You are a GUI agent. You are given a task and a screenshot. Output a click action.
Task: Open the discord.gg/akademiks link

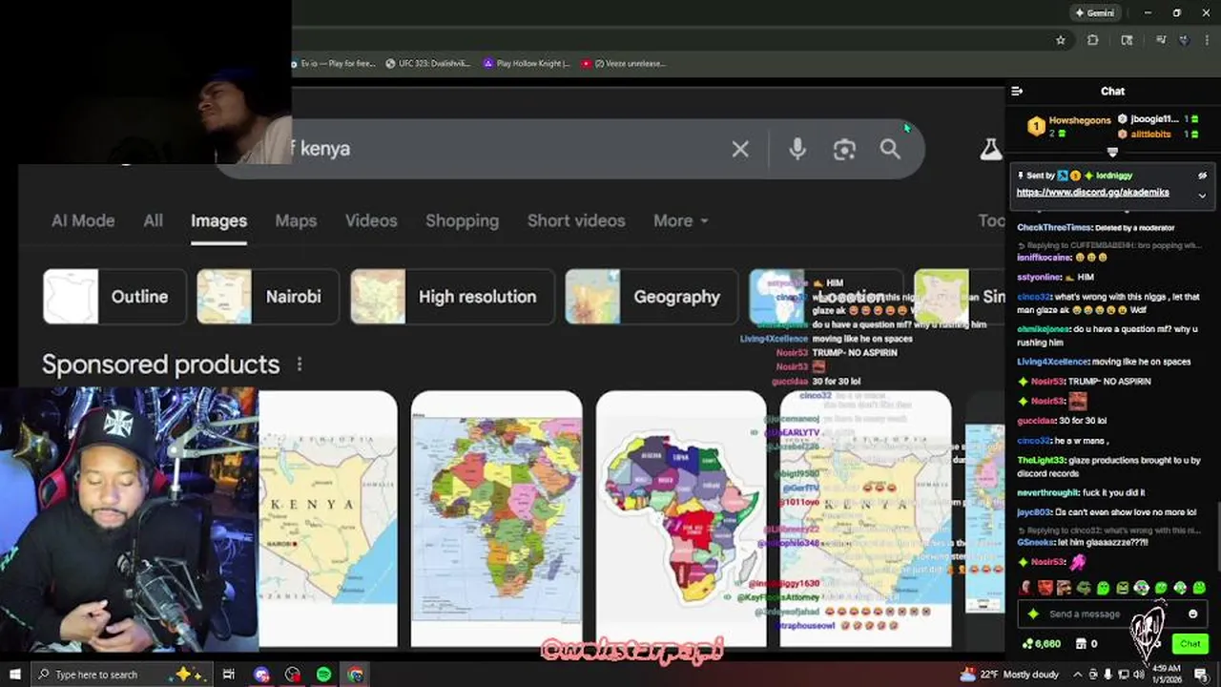click(x=1092, y=192)
